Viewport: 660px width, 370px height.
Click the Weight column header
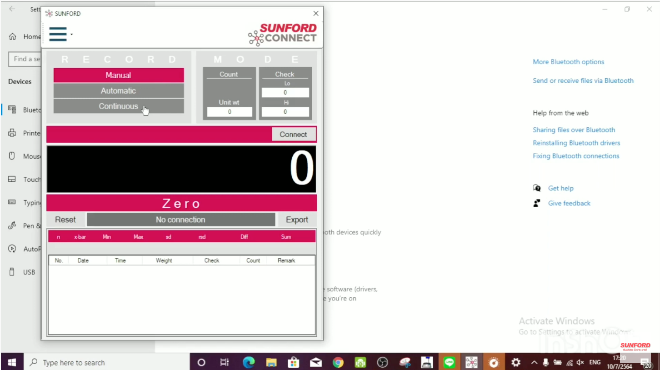click(164, 260)
